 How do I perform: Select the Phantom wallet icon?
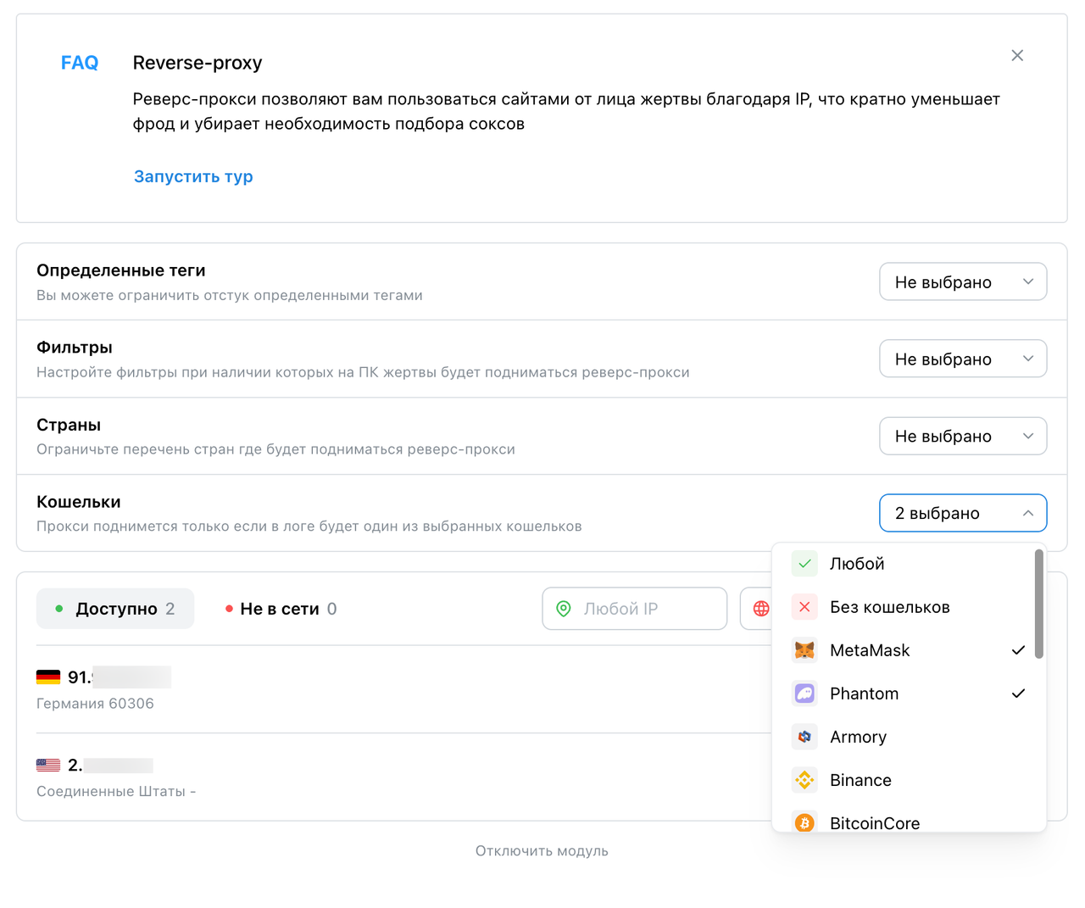click(804, 694)
